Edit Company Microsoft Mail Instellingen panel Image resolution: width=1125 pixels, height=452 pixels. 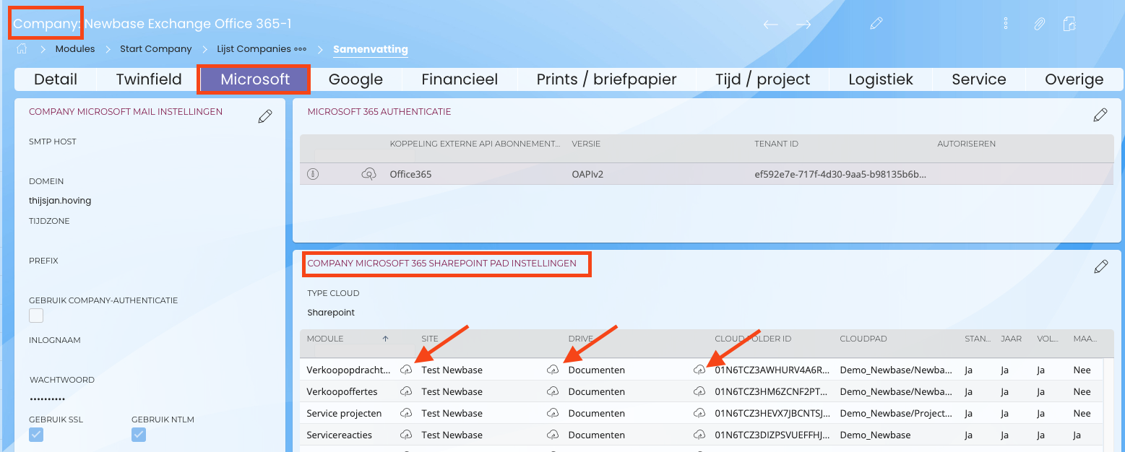[265, 116]
